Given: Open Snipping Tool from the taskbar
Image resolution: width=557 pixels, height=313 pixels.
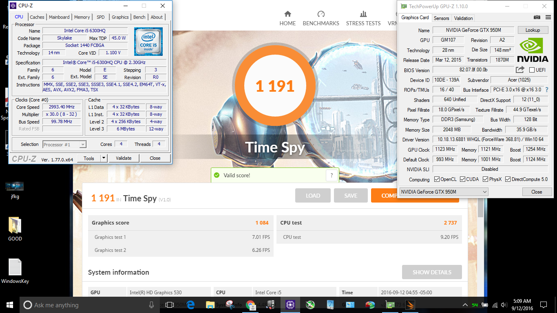Looking at the screenshot, I should click(x=230, y=305).
